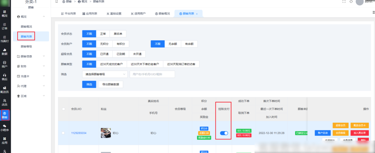This screenshot has height=153, width=375.
Task: Switch to the 基础设置 tab
Action: point(114,14)
